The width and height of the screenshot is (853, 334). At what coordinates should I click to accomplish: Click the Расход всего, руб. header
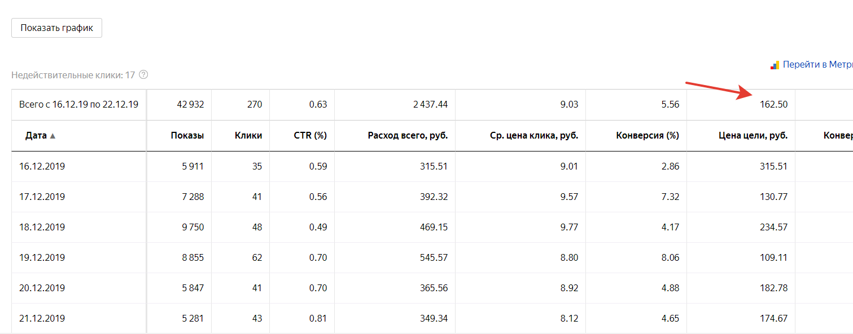[408, 136]
